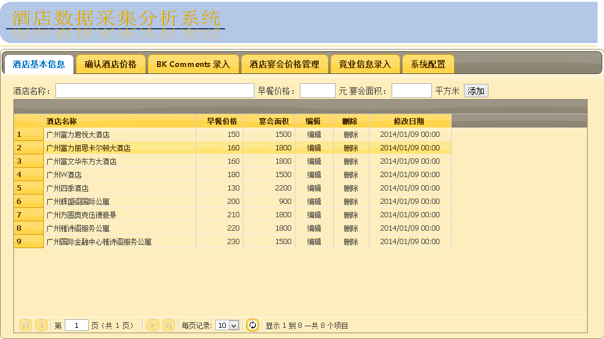Screen dimensions: 604x339
Task: Open 酒店宴会价格管理 tab
Action: pos(284,64)
